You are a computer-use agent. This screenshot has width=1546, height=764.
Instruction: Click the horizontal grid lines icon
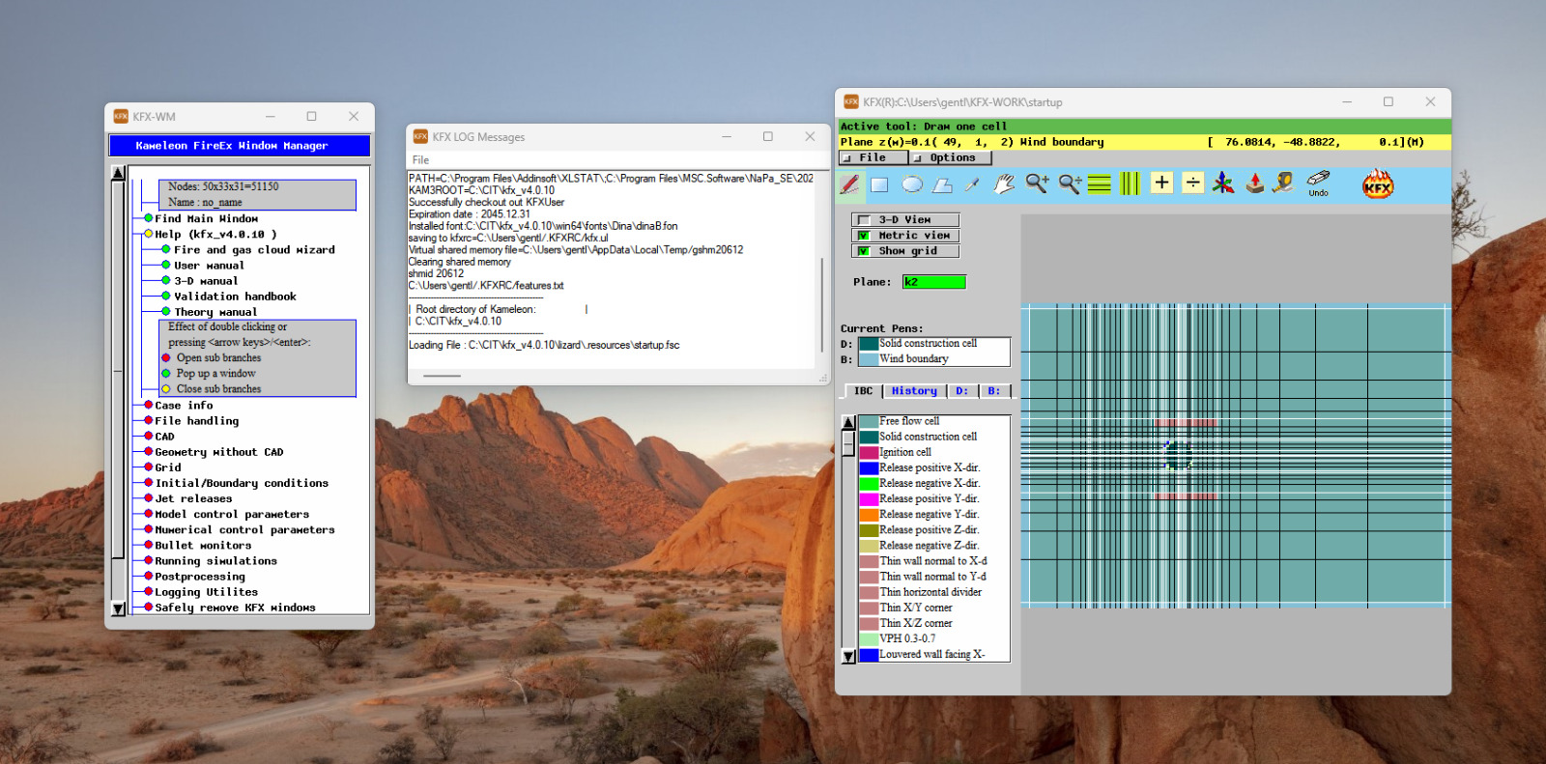tap(1100, 184)
